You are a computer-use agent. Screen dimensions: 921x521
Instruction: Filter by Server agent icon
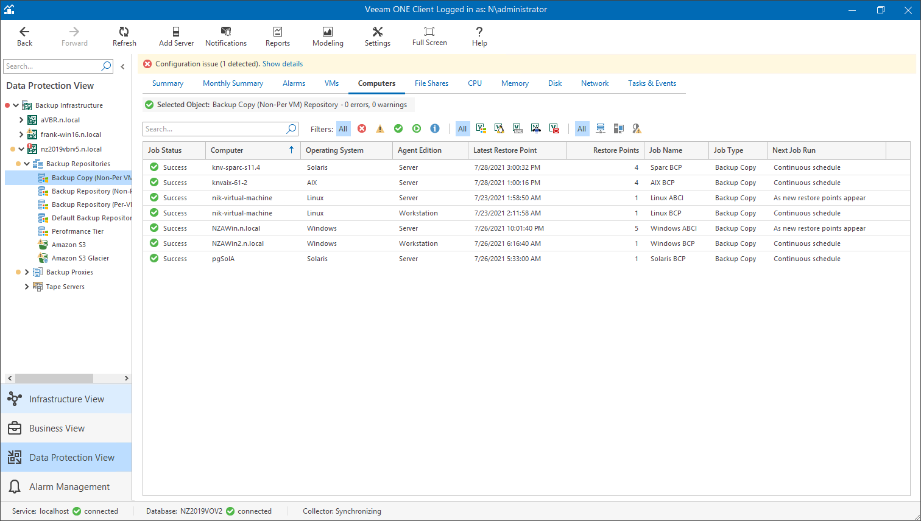[x=601, y=128]
